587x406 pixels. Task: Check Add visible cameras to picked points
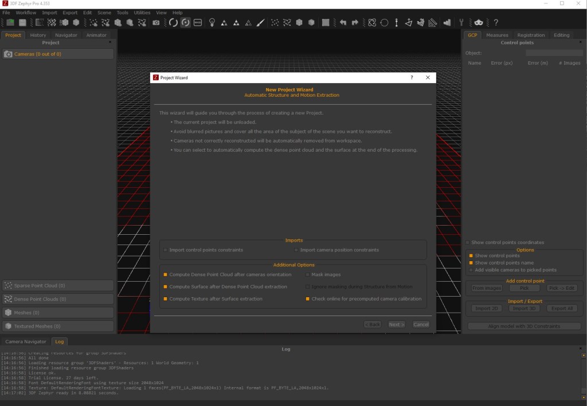(x=471, y=270)
